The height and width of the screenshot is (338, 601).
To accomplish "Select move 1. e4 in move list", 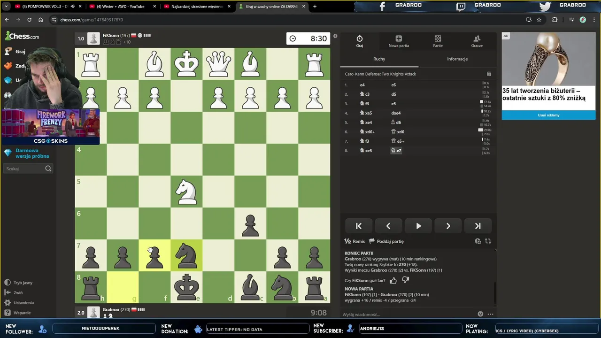I will coord(362,85).
